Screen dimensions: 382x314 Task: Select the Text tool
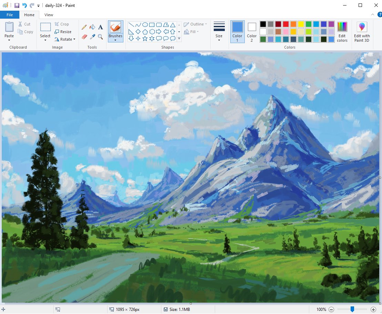[x=100, y=27]
